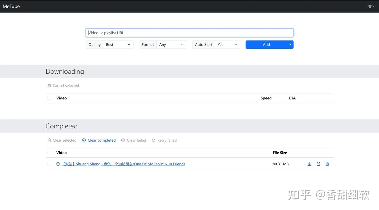Click the Clear selected trash icon
Viewport: 379px width, 210px height.
pos(49,140)
